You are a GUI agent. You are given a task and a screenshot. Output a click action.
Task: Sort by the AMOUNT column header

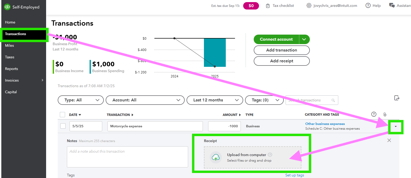(x=232, y=115)
